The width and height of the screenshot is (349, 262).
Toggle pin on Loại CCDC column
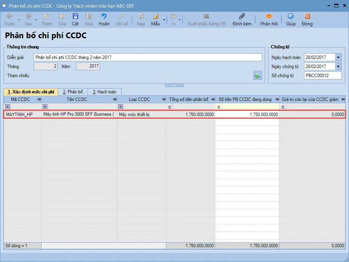pyautogui.click(x=164, y=99)
